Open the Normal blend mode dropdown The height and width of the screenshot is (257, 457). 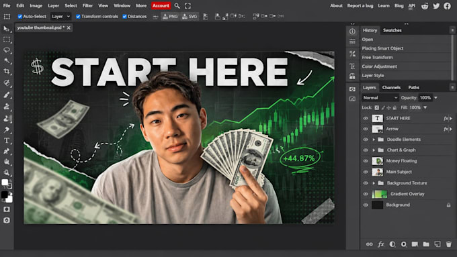point(380,98)
